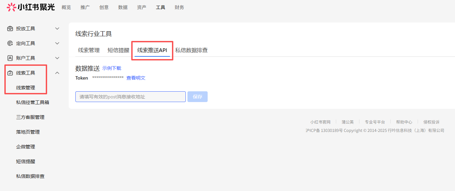The width and height of the screenshot is (455, 191).
Task: Expand the 账户工具 chevron
Action: pos(57,58)
